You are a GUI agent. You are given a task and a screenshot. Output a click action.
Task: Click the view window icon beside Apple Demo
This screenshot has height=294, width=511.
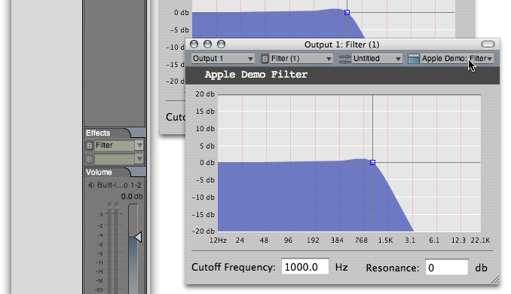[x=413, y=59]
